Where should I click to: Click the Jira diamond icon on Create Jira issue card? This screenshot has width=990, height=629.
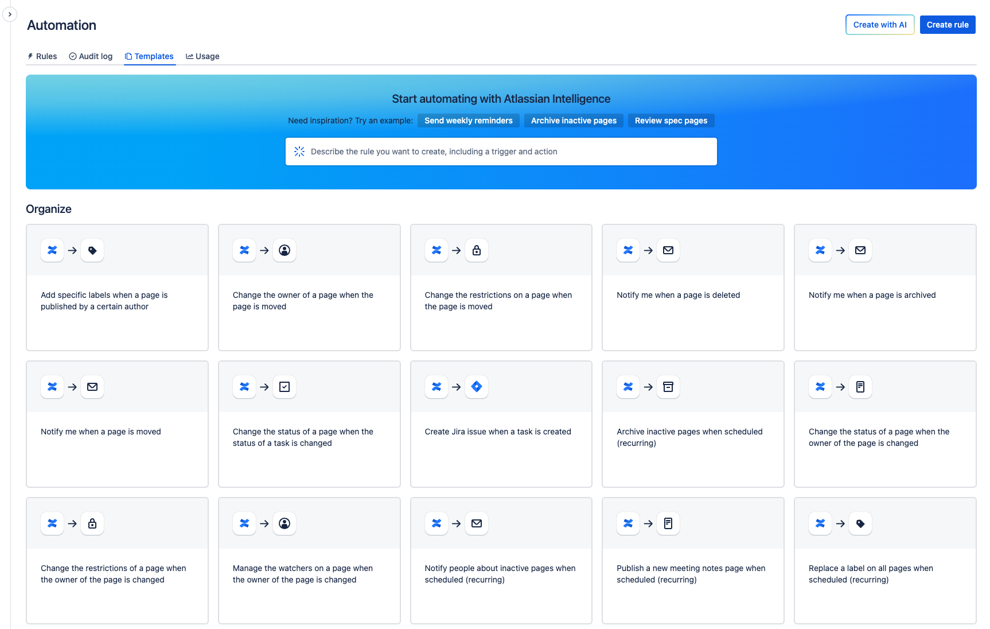point(477,387)
